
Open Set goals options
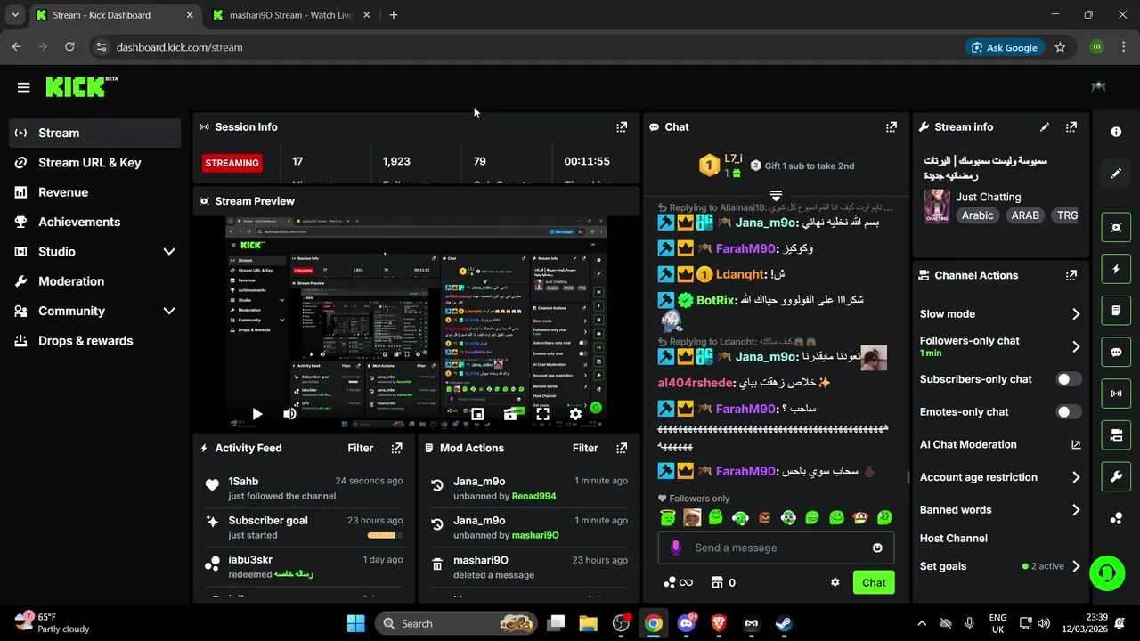[x=1000, y=566]
